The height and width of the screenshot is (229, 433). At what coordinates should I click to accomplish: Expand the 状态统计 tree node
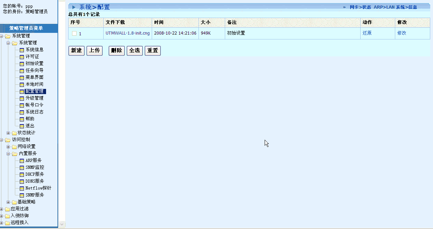tap(8, 133)
